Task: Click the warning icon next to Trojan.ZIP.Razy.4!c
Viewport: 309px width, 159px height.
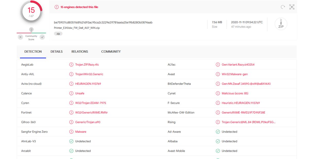Action: 71,65
